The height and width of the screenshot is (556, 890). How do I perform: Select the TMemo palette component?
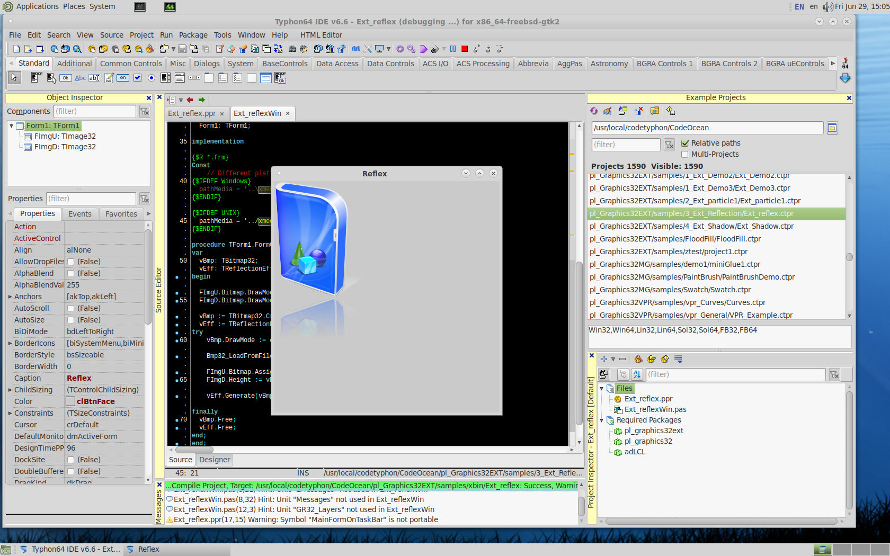click(109, 78)
